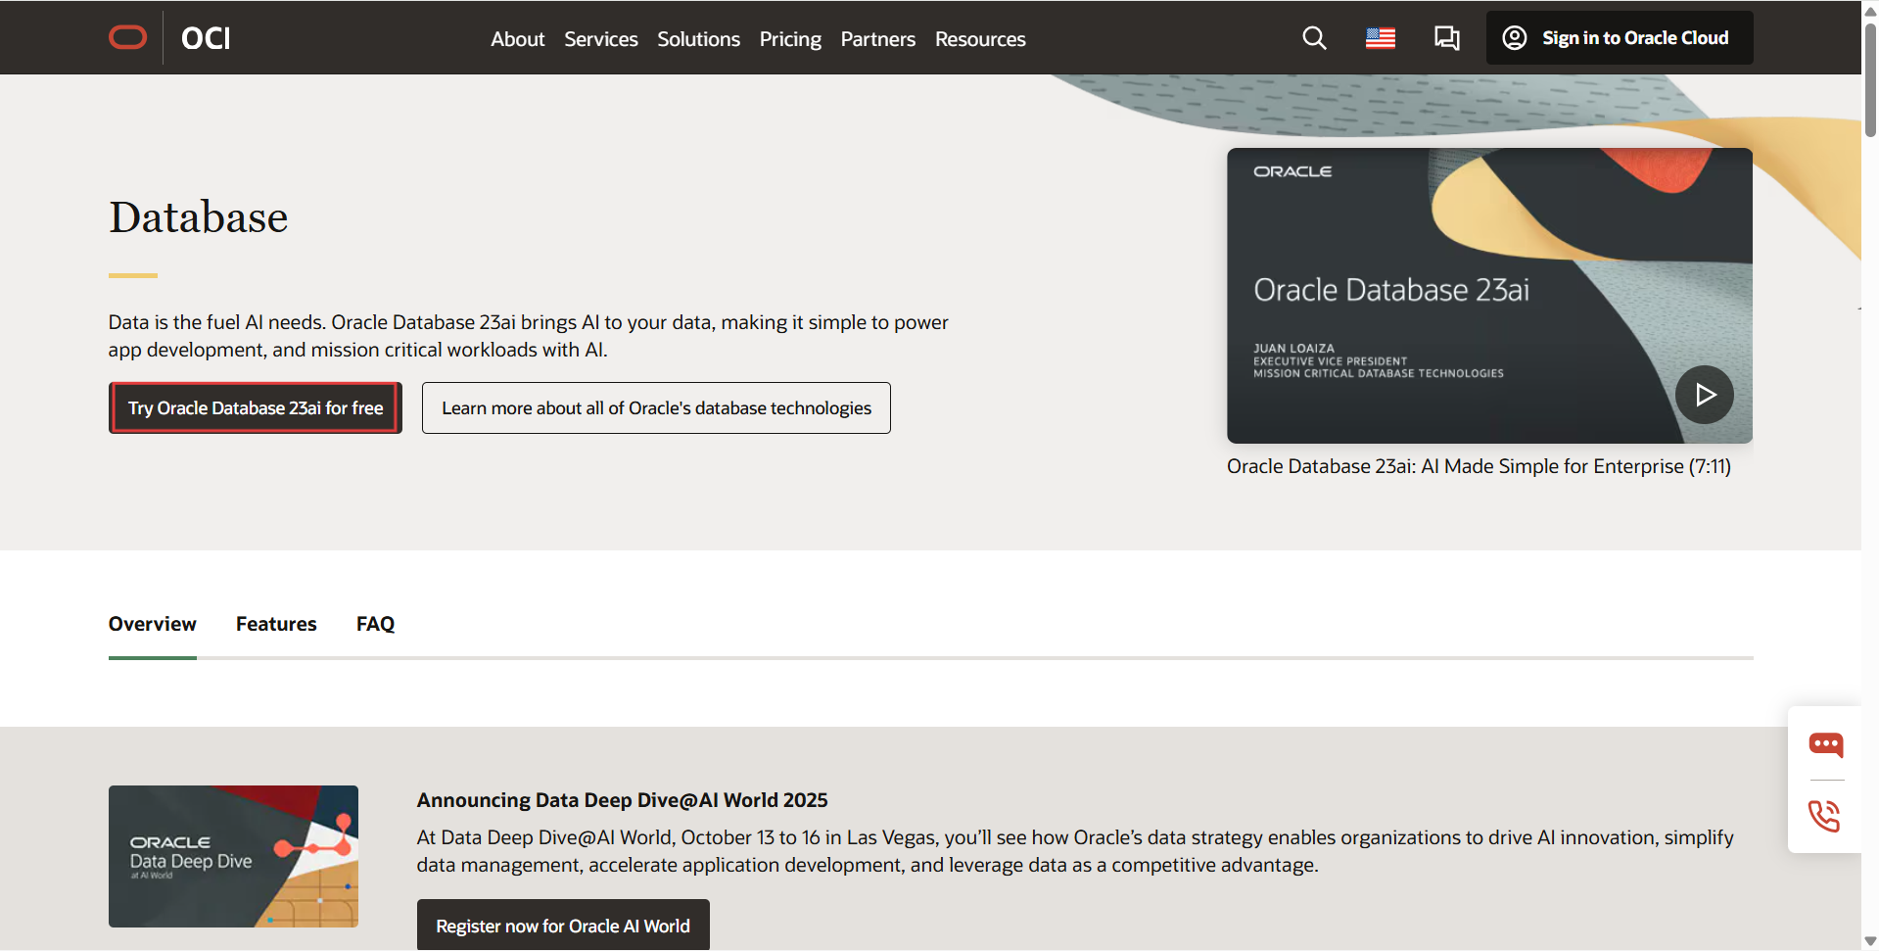Open the Resources menu
The width and height of the screenshot is (1879, 951).
point(980,39)
